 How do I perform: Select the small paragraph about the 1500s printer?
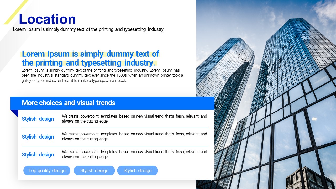(102, 75)
